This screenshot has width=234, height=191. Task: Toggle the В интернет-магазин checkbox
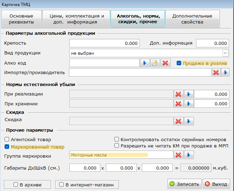tap(61, 185)
